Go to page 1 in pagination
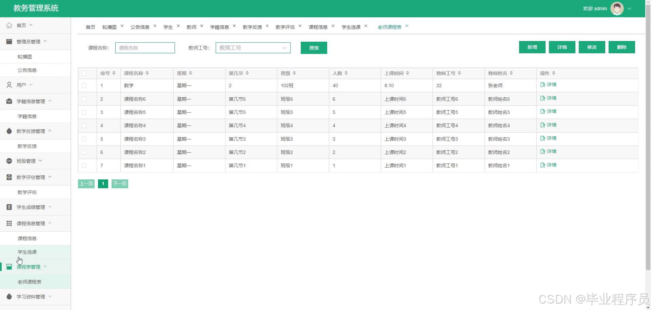This screenshot has width=651, height=310. 103,183
